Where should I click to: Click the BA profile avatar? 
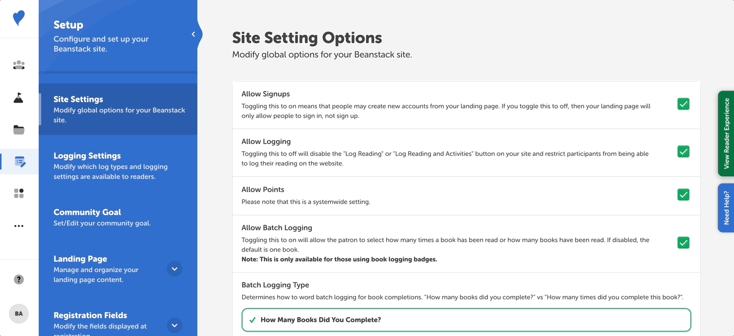pos(18,313)
